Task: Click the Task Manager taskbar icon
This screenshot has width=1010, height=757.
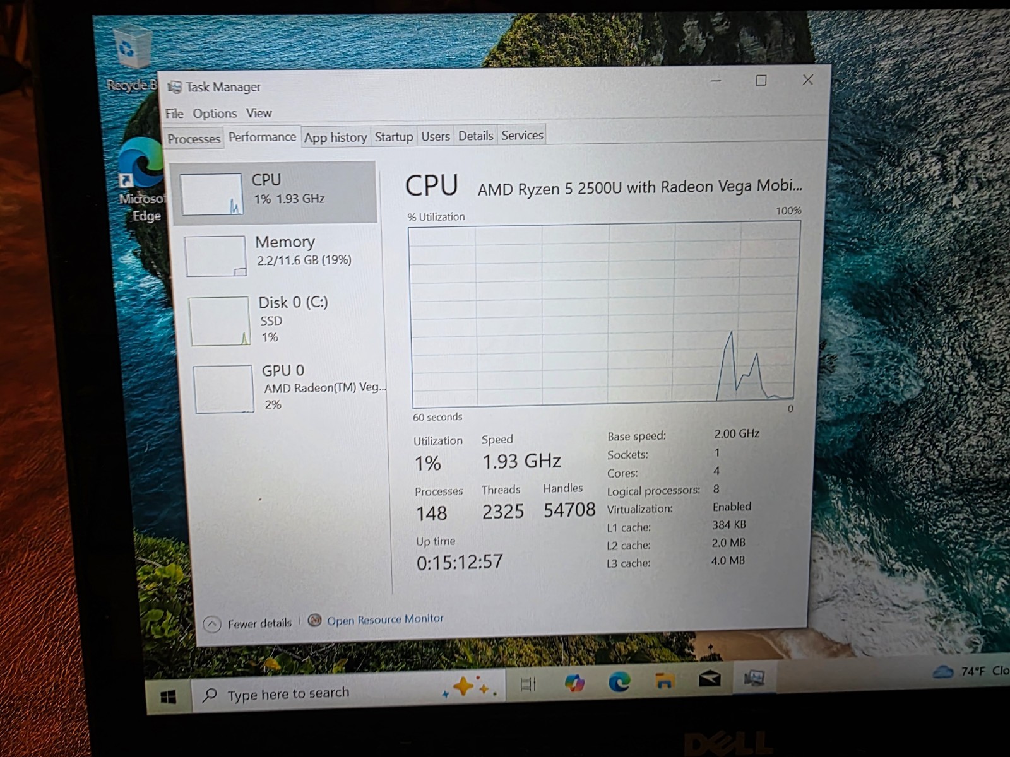Action: (754, 678)
